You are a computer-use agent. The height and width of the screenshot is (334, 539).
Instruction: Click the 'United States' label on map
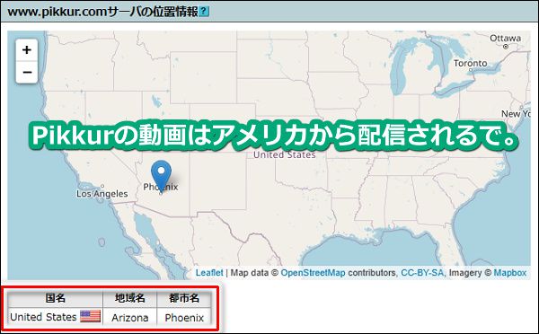[x=284, y=155]
